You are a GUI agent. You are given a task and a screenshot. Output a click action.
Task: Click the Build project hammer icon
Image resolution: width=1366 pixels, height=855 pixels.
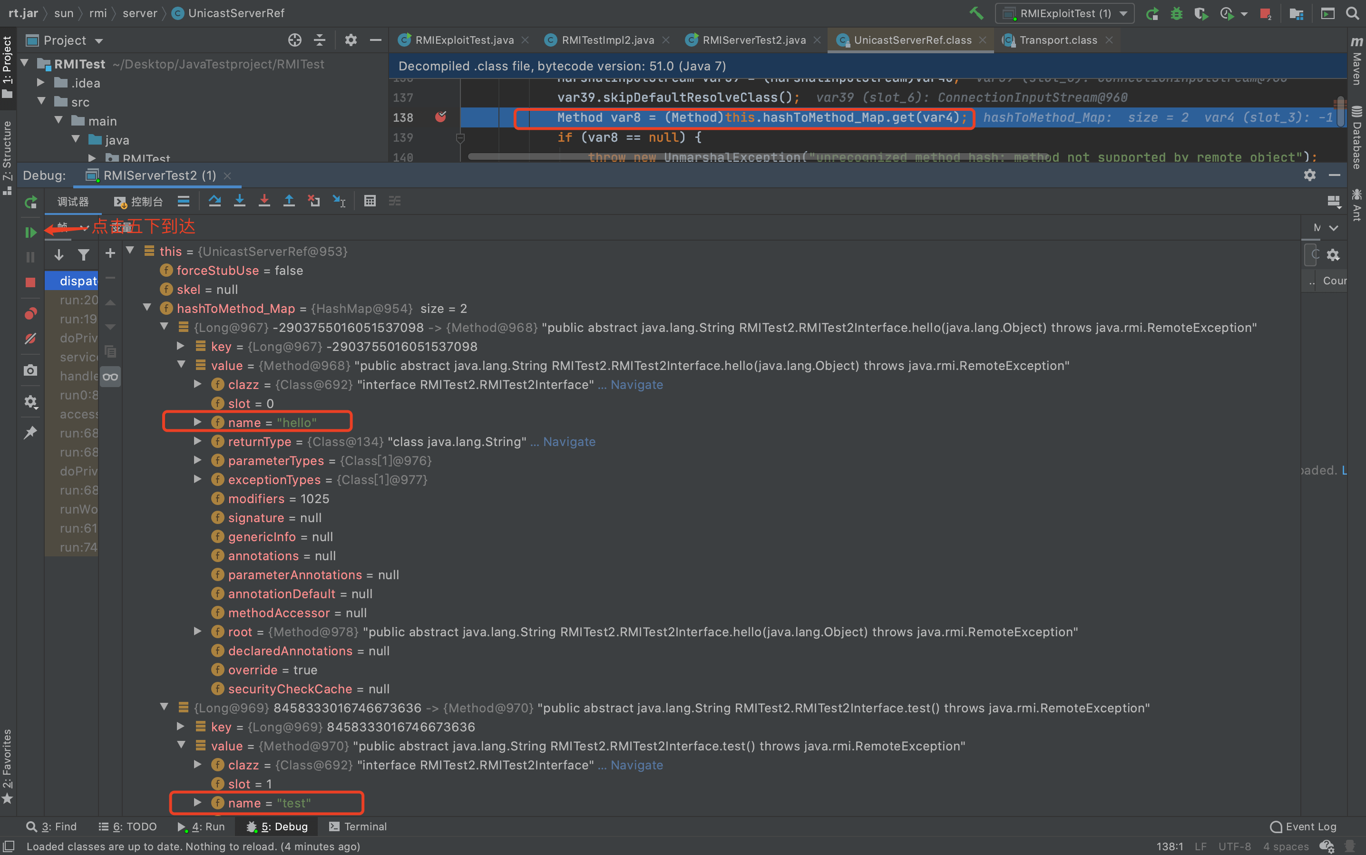click(976, 13)
